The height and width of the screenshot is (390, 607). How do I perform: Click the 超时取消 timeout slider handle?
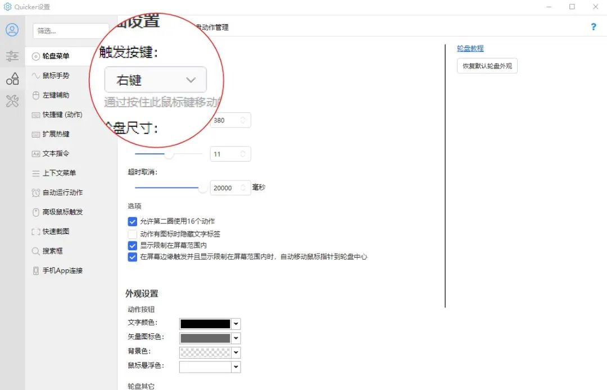tap(202, 188)
